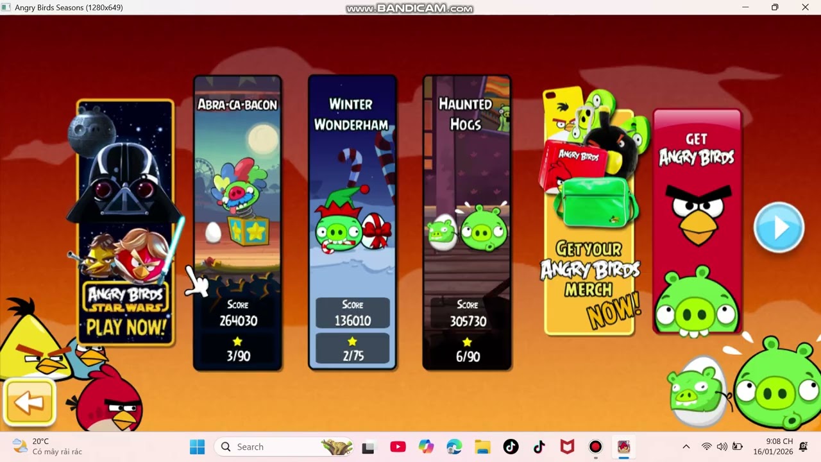The image size is (821, 462).
Task: Open the Bandicam recorder taskbar icon
Action: tap(596, 447)
